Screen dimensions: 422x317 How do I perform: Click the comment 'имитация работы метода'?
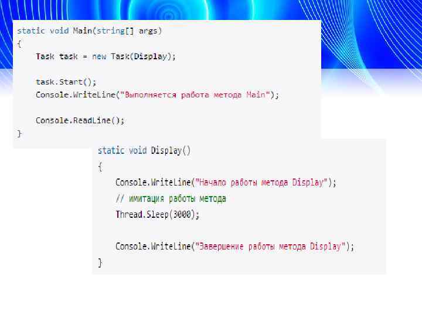(x=171, y=198)
